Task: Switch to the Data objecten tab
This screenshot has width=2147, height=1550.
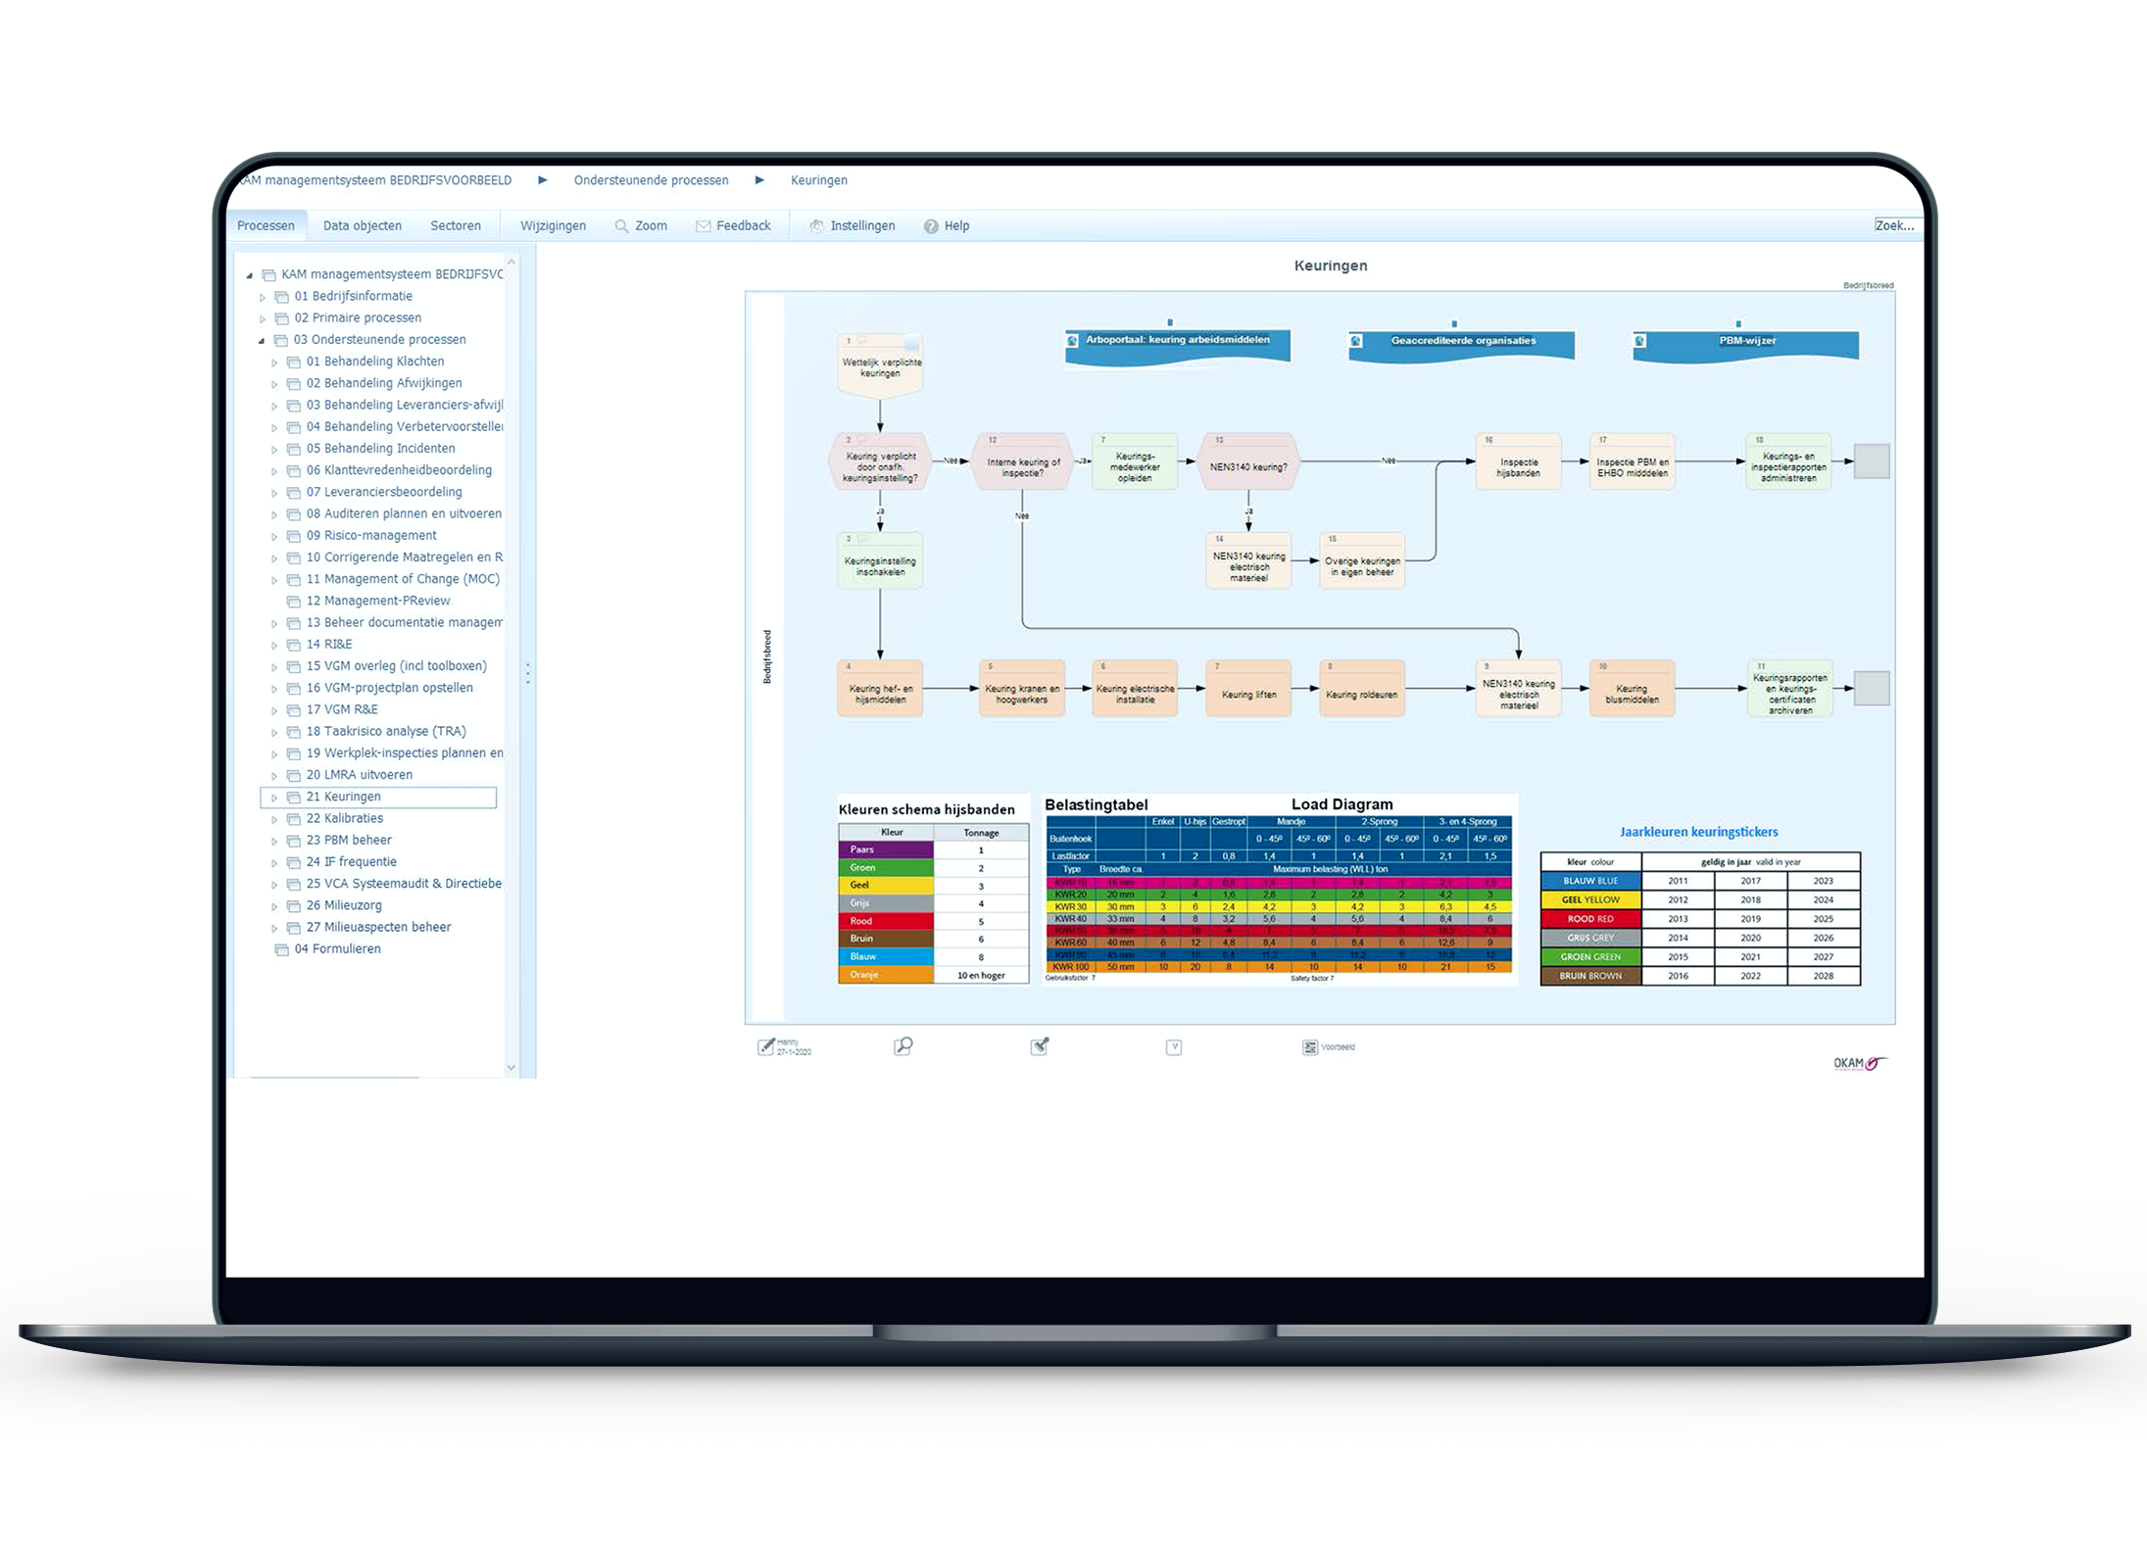Action: click(362, 225)
